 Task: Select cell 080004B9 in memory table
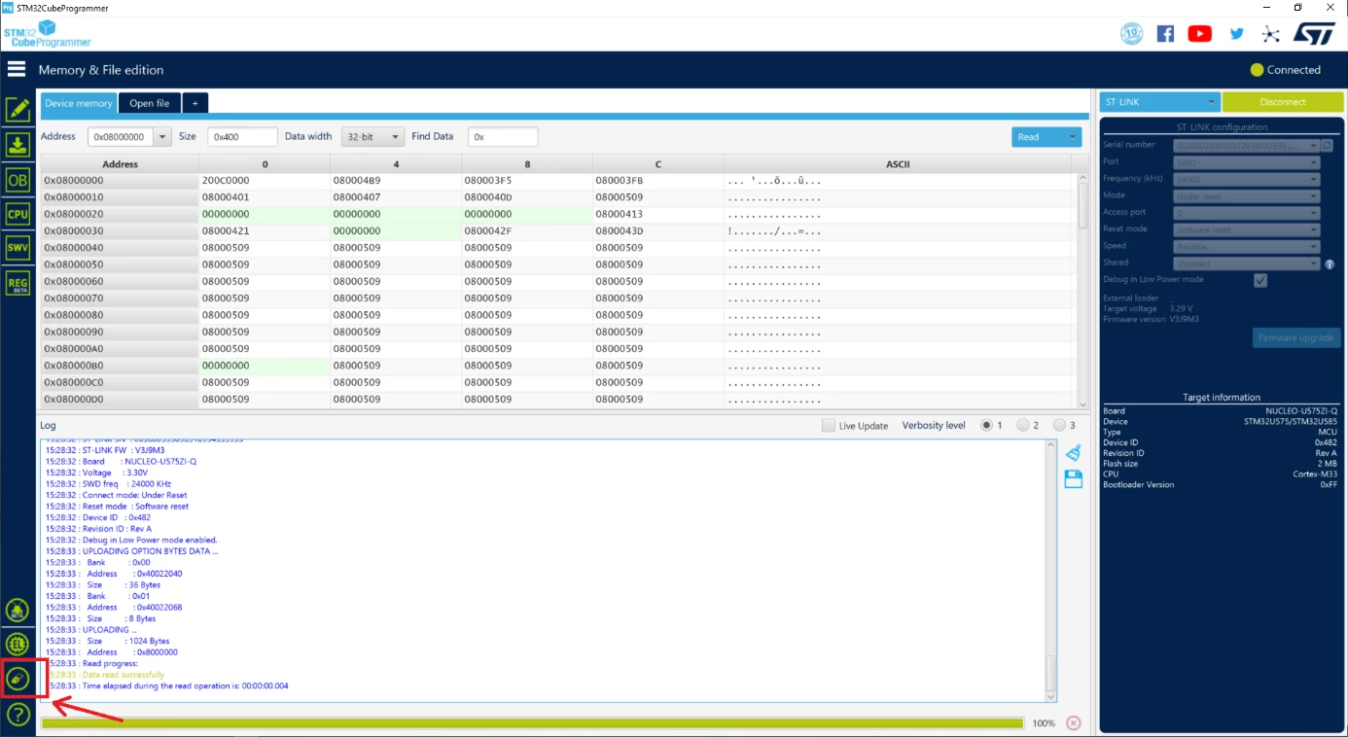[396, 180]
